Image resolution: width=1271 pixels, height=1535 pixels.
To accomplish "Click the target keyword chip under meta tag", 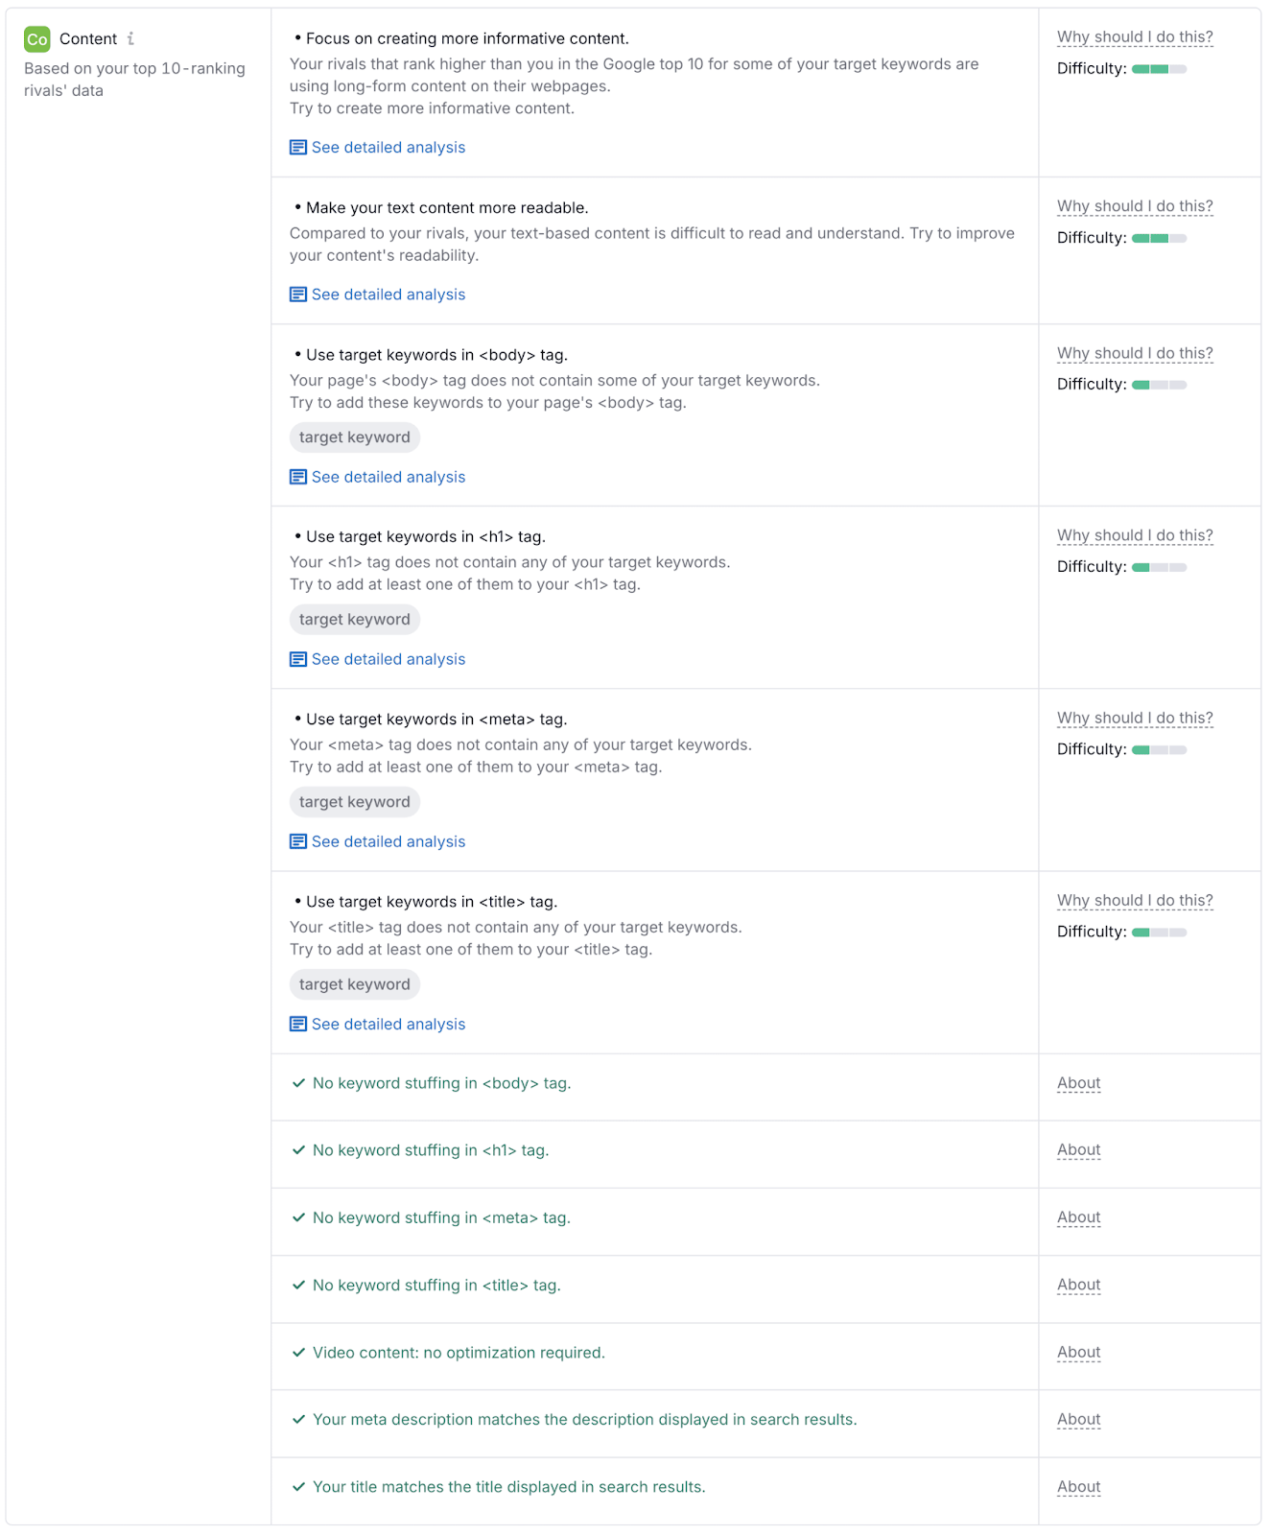I will [x=354, y=802].
